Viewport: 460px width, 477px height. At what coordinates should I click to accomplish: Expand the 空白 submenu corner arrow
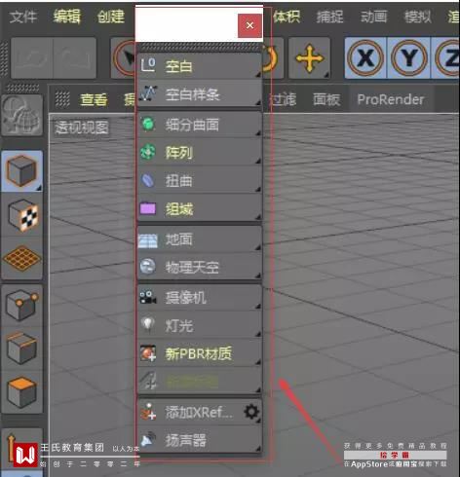tap(258, 75)
